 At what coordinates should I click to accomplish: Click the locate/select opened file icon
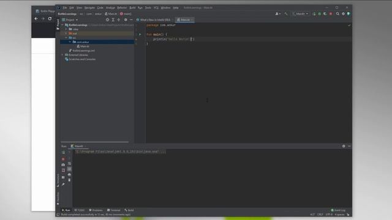coord(108,20)
